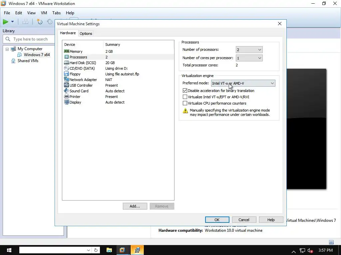Click the Device column header
The image size is (341, 255).
tap(83, 44)
